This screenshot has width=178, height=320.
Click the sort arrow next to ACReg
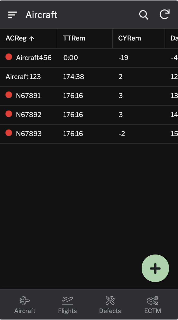[32, 38]
